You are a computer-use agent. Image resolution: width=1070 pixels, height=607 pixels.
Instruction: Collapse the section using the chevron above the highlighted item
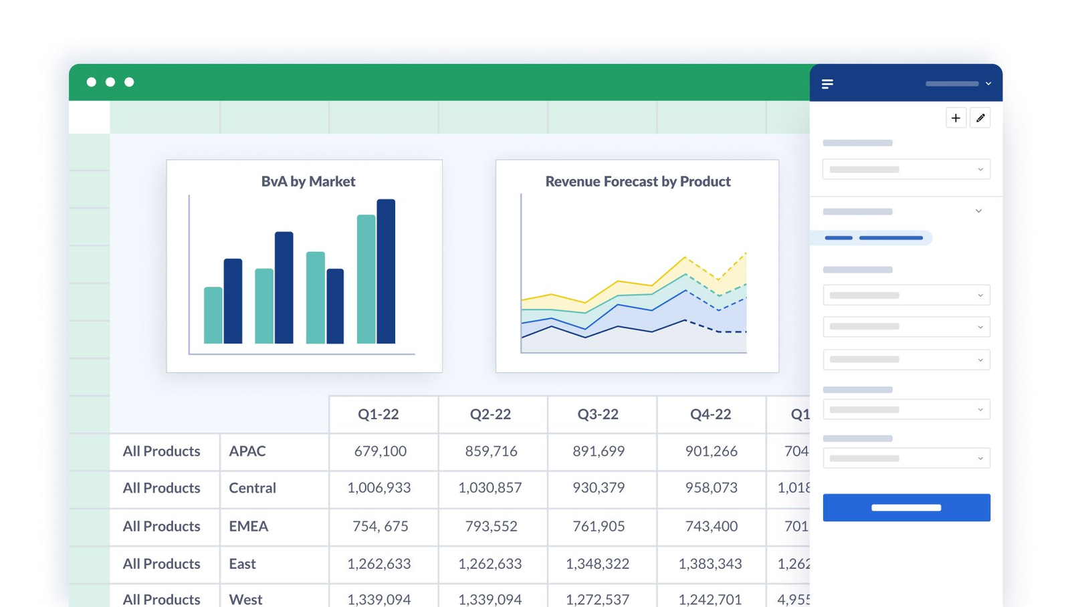(x=978, y=211)
